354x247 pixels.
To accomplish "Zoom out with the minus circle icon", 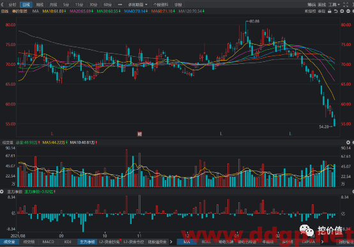I will [348, 11].
